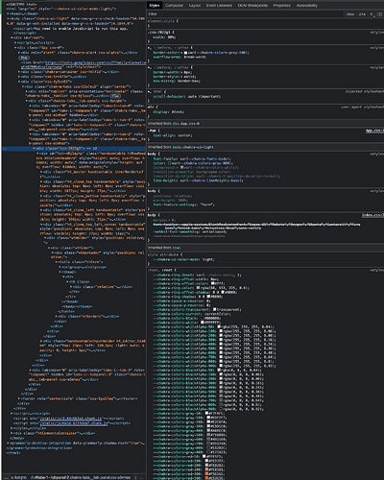Open the .cls class editor button
This screenshot has height=480, width=384.
(362, 14)
